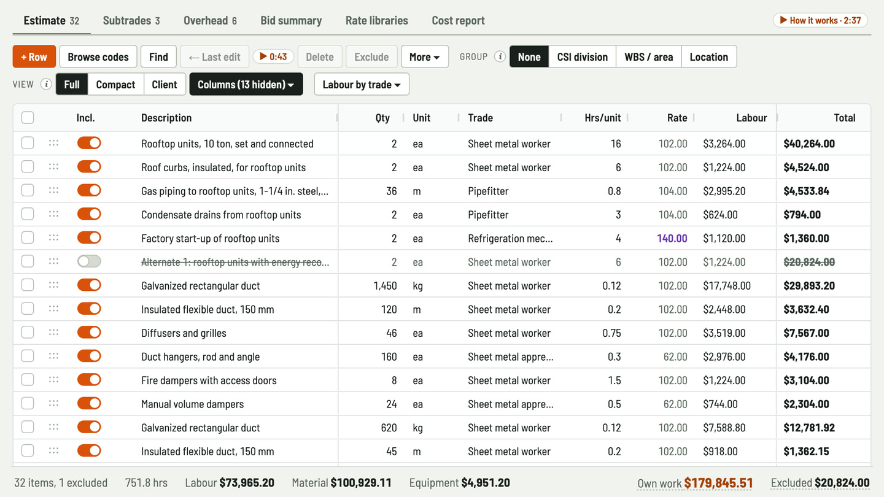Image resolution: width=884 pixels, height=497 pixels.
Task: Switch view to Compact
Action: tap(115, 84)
